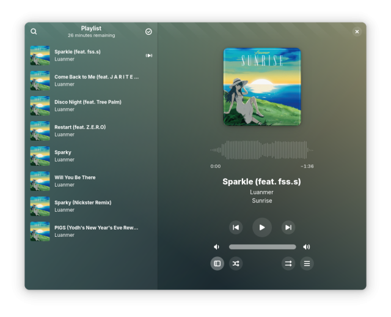Toggle playlist selection mode checkmark
391x317 pixels.
point(148,32)
